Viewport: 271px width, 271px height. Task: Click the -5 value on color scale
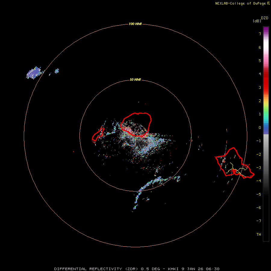point(259,195)
